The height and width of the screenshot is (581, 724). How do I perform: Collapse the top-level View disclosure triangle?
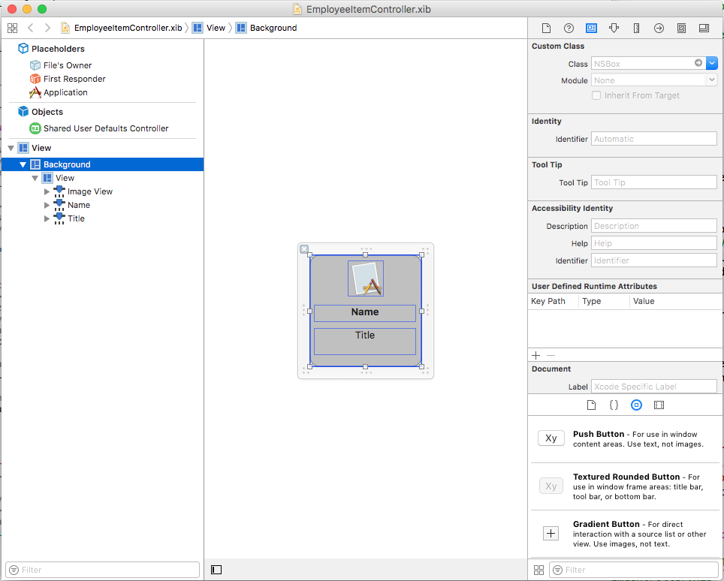click(x=11, y=148)
